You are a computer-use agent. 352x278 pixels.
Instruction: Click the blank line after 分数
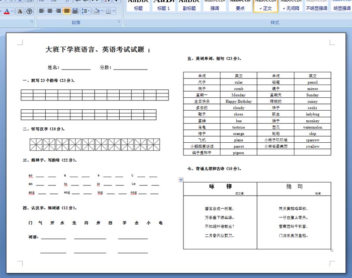click(130, 68)
